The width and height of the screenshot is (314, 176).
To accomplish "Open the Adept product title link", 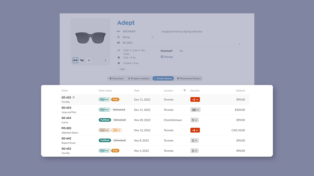I will (126, 23).
